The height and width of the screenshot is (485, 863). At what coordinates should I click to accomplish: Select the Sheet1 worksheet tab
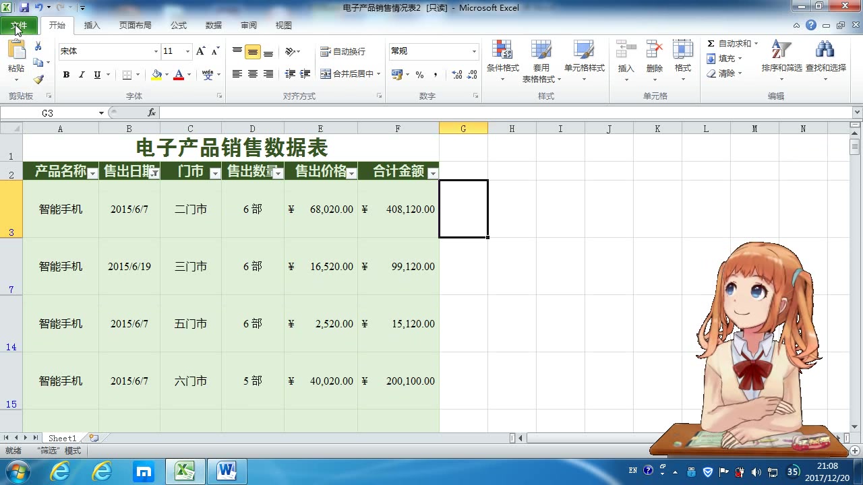click(62, 438)
